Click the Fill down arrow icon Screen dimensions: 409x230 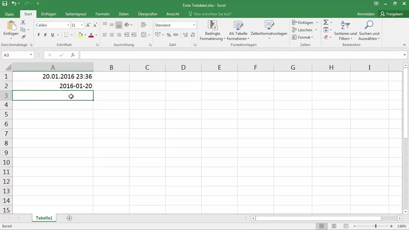point(326,30)
